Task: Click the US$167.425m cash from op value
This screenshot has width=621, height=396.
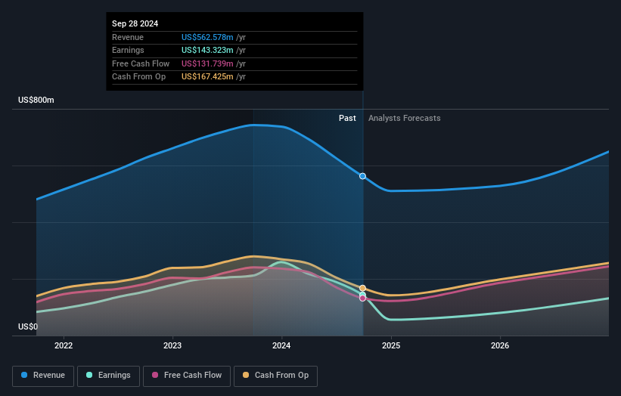Action: click(207, 77)
